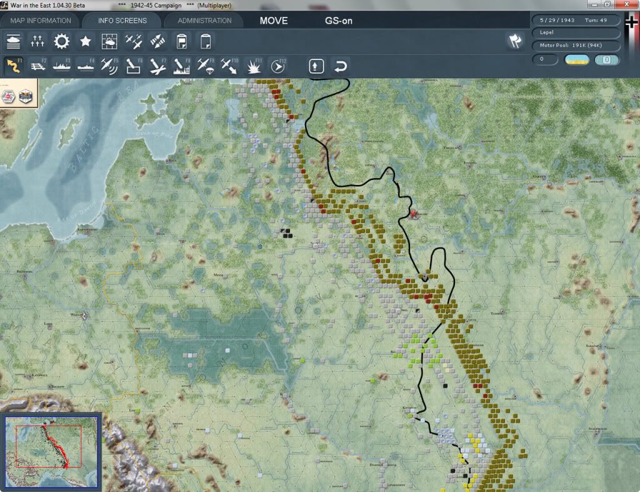Image resolution: width=640 pixels, height=492 pixels.
Task: Select the F6 bomb unit mode icon
Action: point(134,66)
